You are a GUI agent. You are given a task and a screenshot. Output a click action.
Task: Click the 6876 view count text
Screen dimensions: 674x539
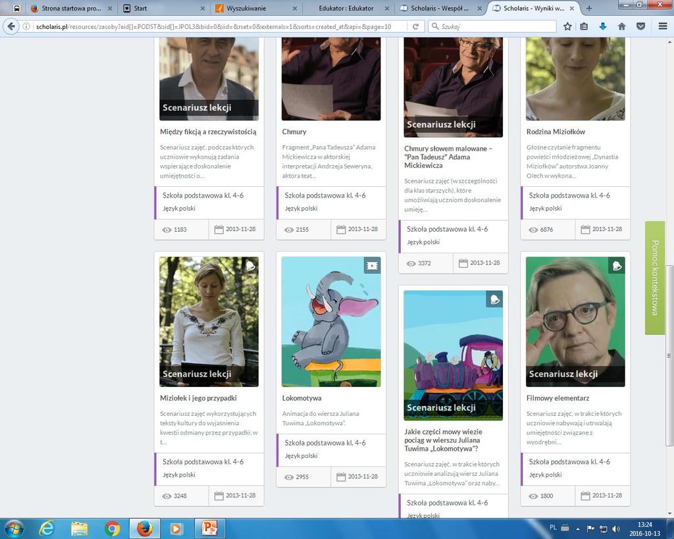(x=546, y=230)
